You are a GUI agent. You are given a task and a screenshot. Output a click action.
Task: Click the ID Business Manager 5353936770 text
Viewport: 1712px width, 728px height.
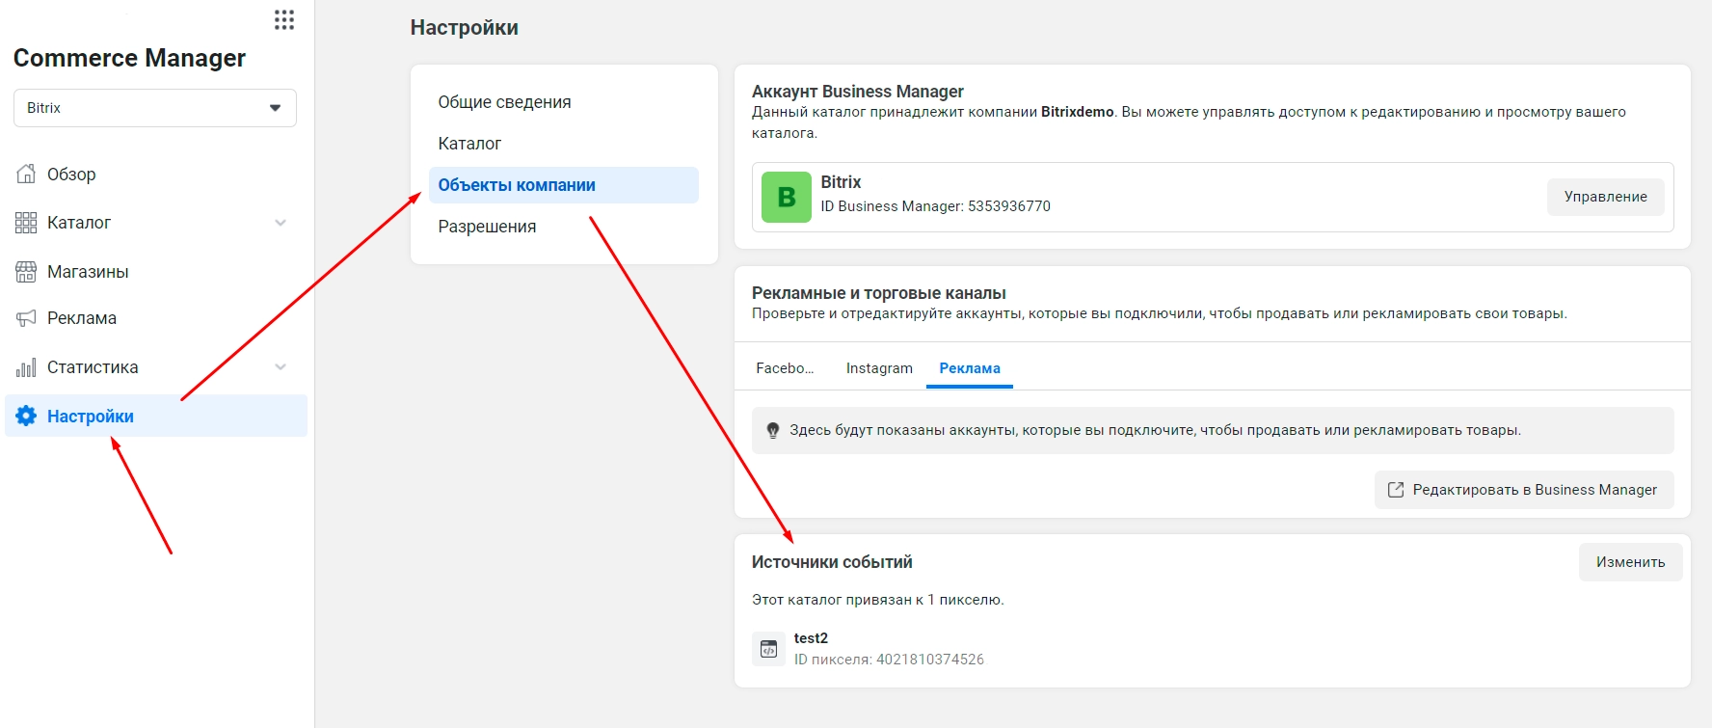[x=935, y=206]
